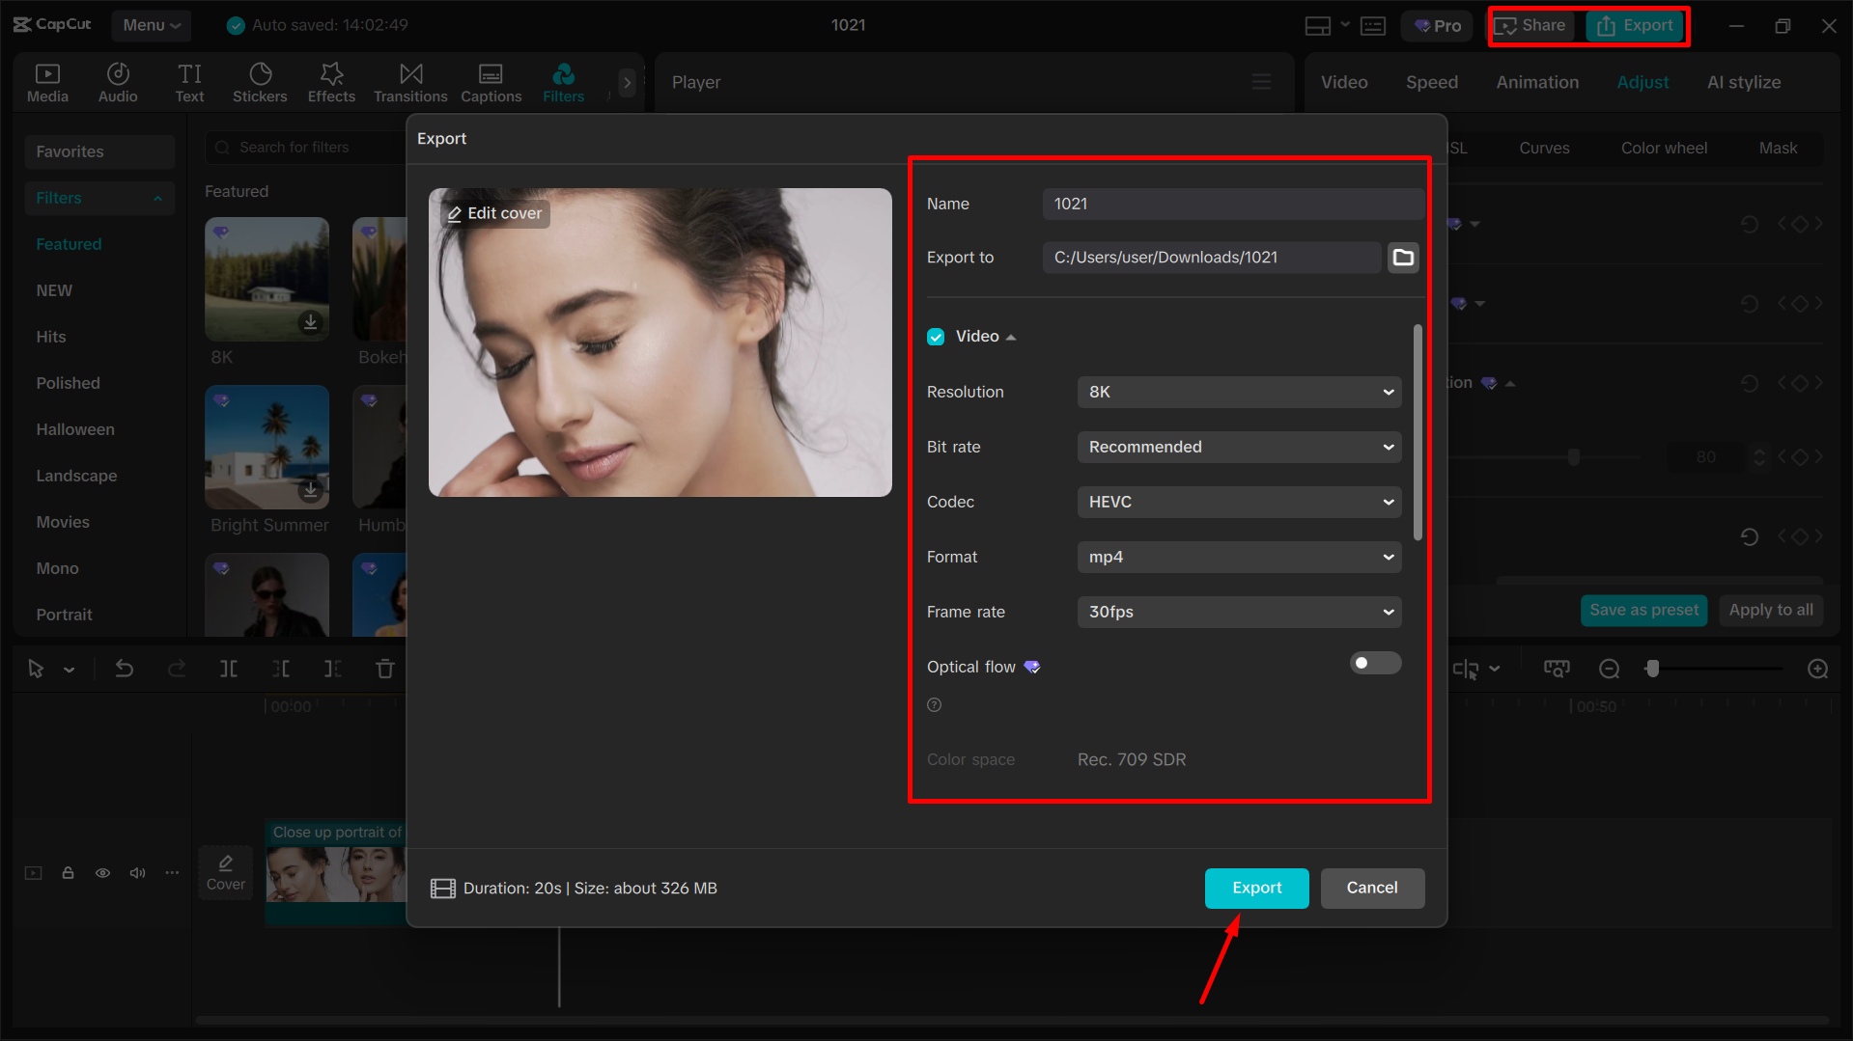The width and height of the screenshot is (1853, 1041).
Task: Select the Audio tool
Action: (117, 81)
